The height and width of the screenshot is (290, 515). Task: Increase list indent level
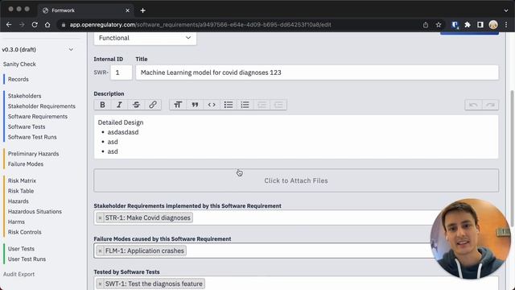pyautogui.click(x=278, y=105)
